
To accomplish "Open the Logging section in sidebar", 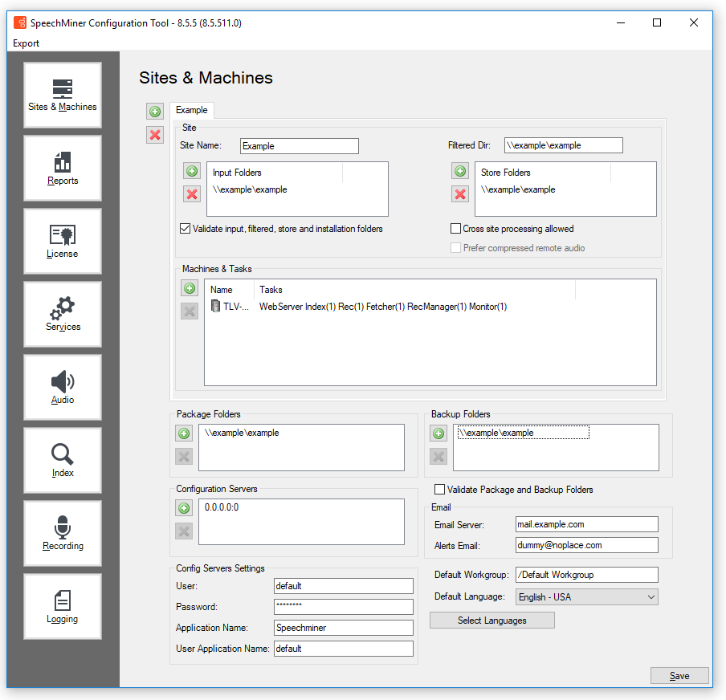I will tap(63, 607).
